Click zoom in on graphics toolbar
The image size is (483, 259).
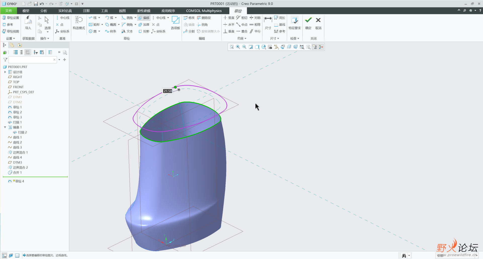pyautogui.click(x=238, y=47)
